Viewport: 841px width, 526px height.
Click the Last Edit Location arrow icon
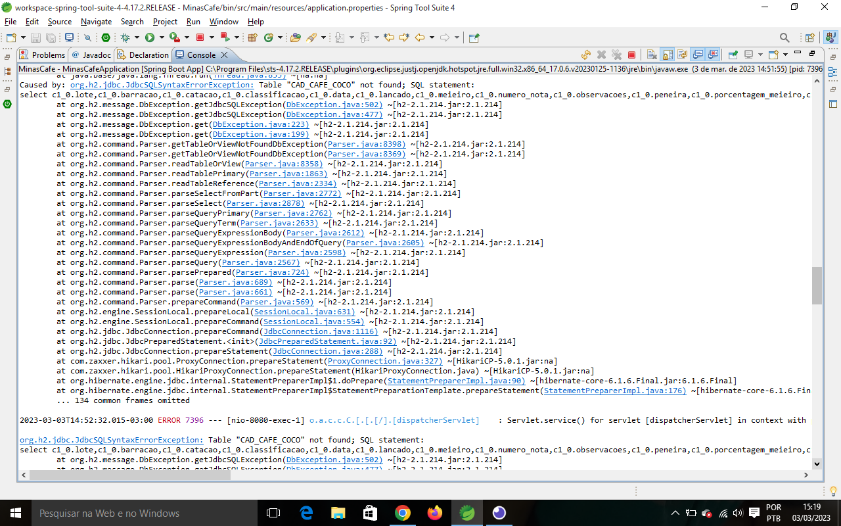coord(388,37)
